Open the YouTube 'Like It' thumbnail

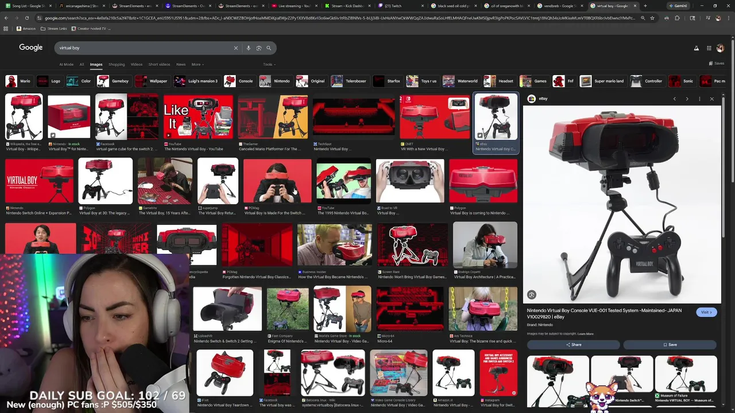[x=198, y=117]
